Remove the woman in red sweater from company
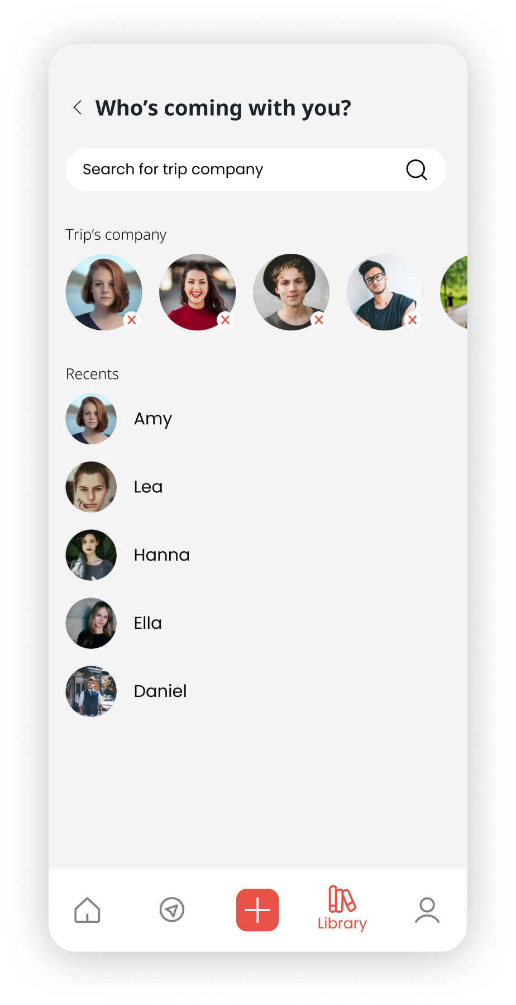This screenshot has height=1005, width=516. (x=225, y=320)
